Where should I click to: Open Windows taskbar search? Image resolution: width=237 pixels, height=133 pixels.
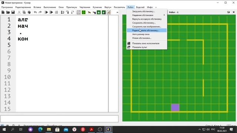(12, 129)
